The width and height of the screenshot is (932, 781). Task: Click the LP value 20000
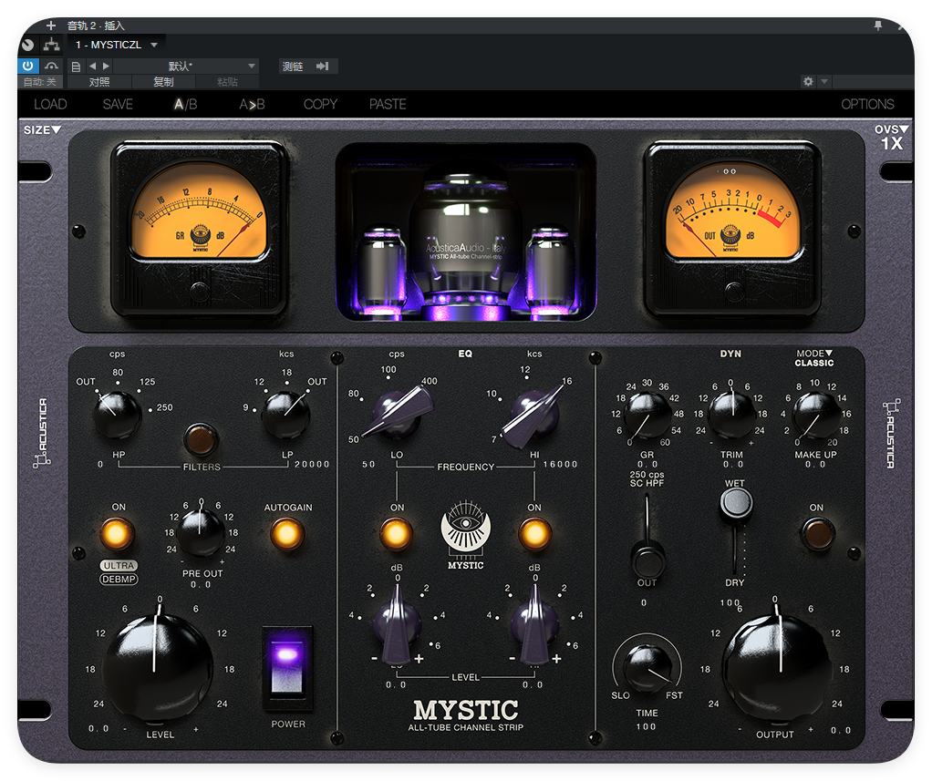coord(312,464)
